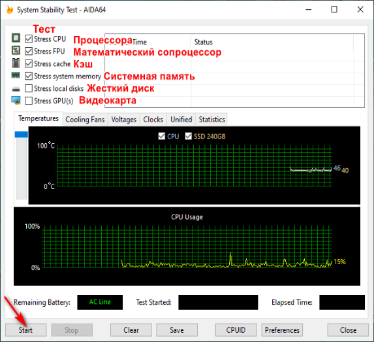Enable the Stress GPU(s) checkbox
This screenshot has height=342, width=374.
[29, 101]
